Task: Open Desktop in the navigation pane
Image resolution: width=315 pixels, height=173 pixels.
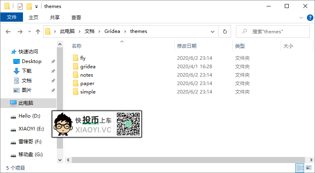Action: tap(31, 61)
